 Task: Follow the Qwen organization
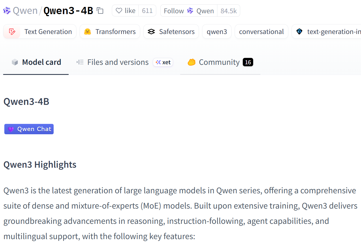189,11
